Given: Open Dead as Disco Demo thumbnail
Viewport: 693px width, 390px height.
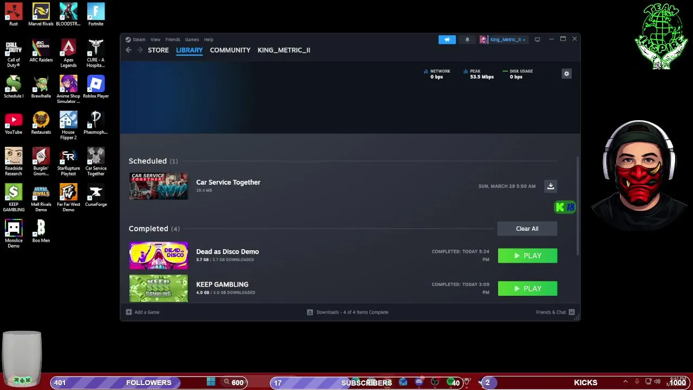Looking at the screenshot, I should pyautogui.click(x=159, y=256).
